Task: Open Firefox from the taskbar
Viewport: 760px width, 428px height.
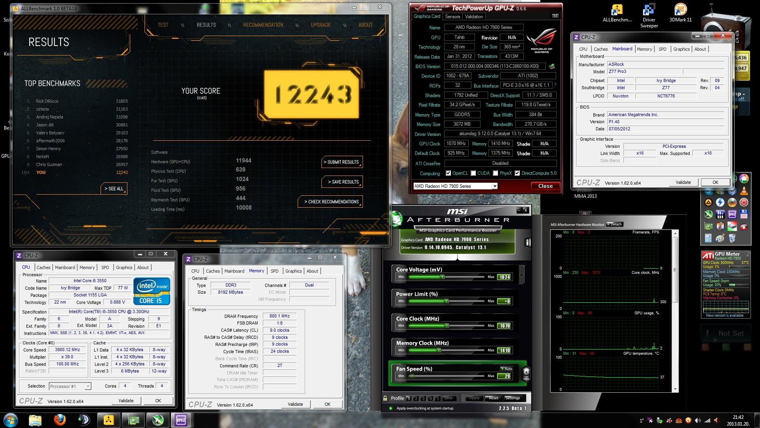Action: coord(60,420)
